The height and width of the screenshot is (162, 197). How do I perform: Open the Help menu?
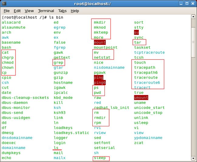75,11
